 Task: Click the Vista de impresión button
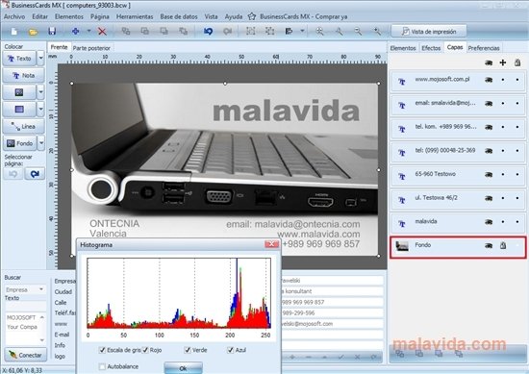pos(429,32)
